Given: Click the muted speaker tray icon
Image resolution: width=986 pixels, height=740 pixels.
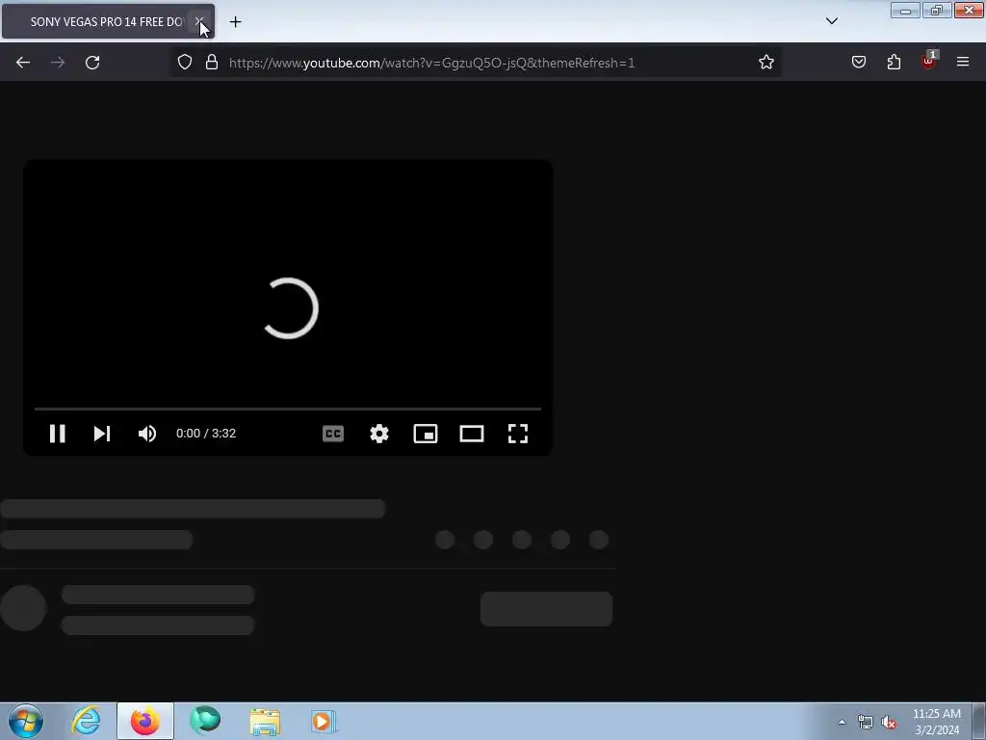Looking at the screenshot, I should [889, 723].
